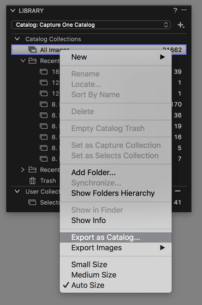The width and height of the screenshot is (202, 305).
Task: Open the Export Images submenu
Action: [116, 248]
